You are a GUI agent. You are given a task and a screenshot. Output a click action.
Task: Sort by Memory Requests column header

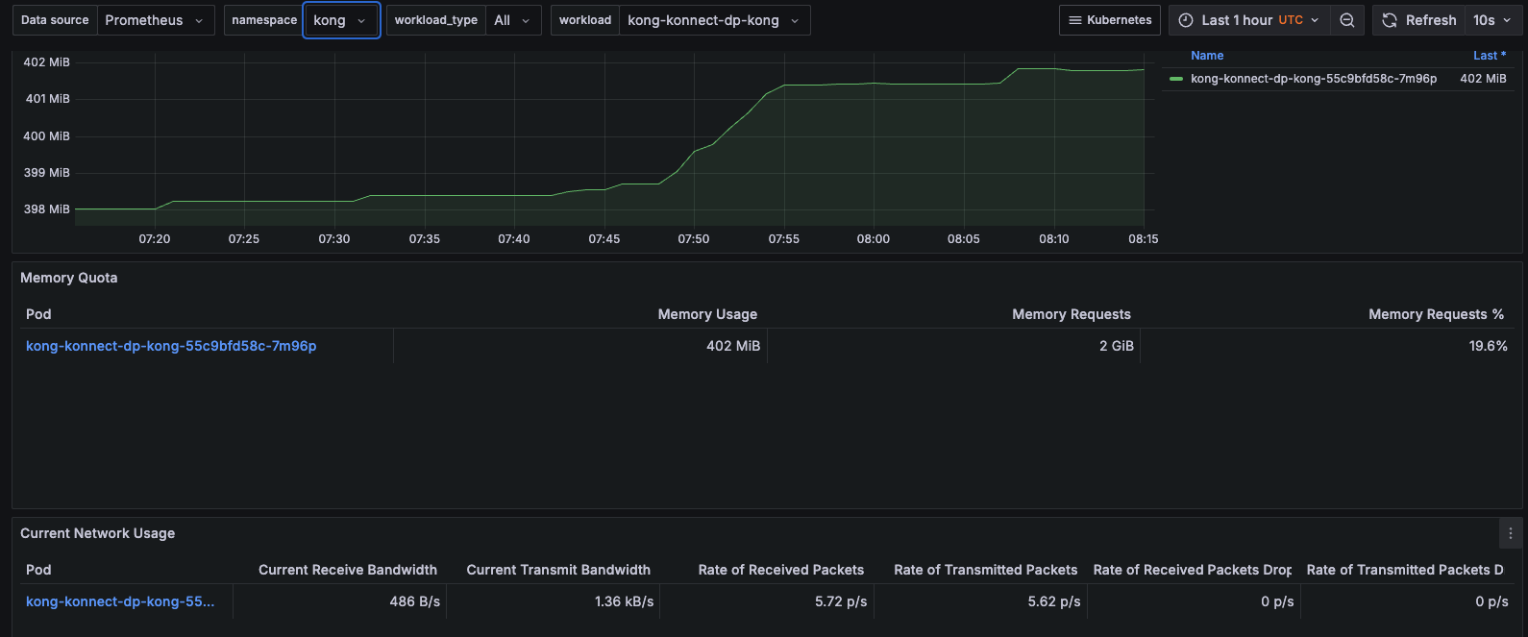[1072, 314]
